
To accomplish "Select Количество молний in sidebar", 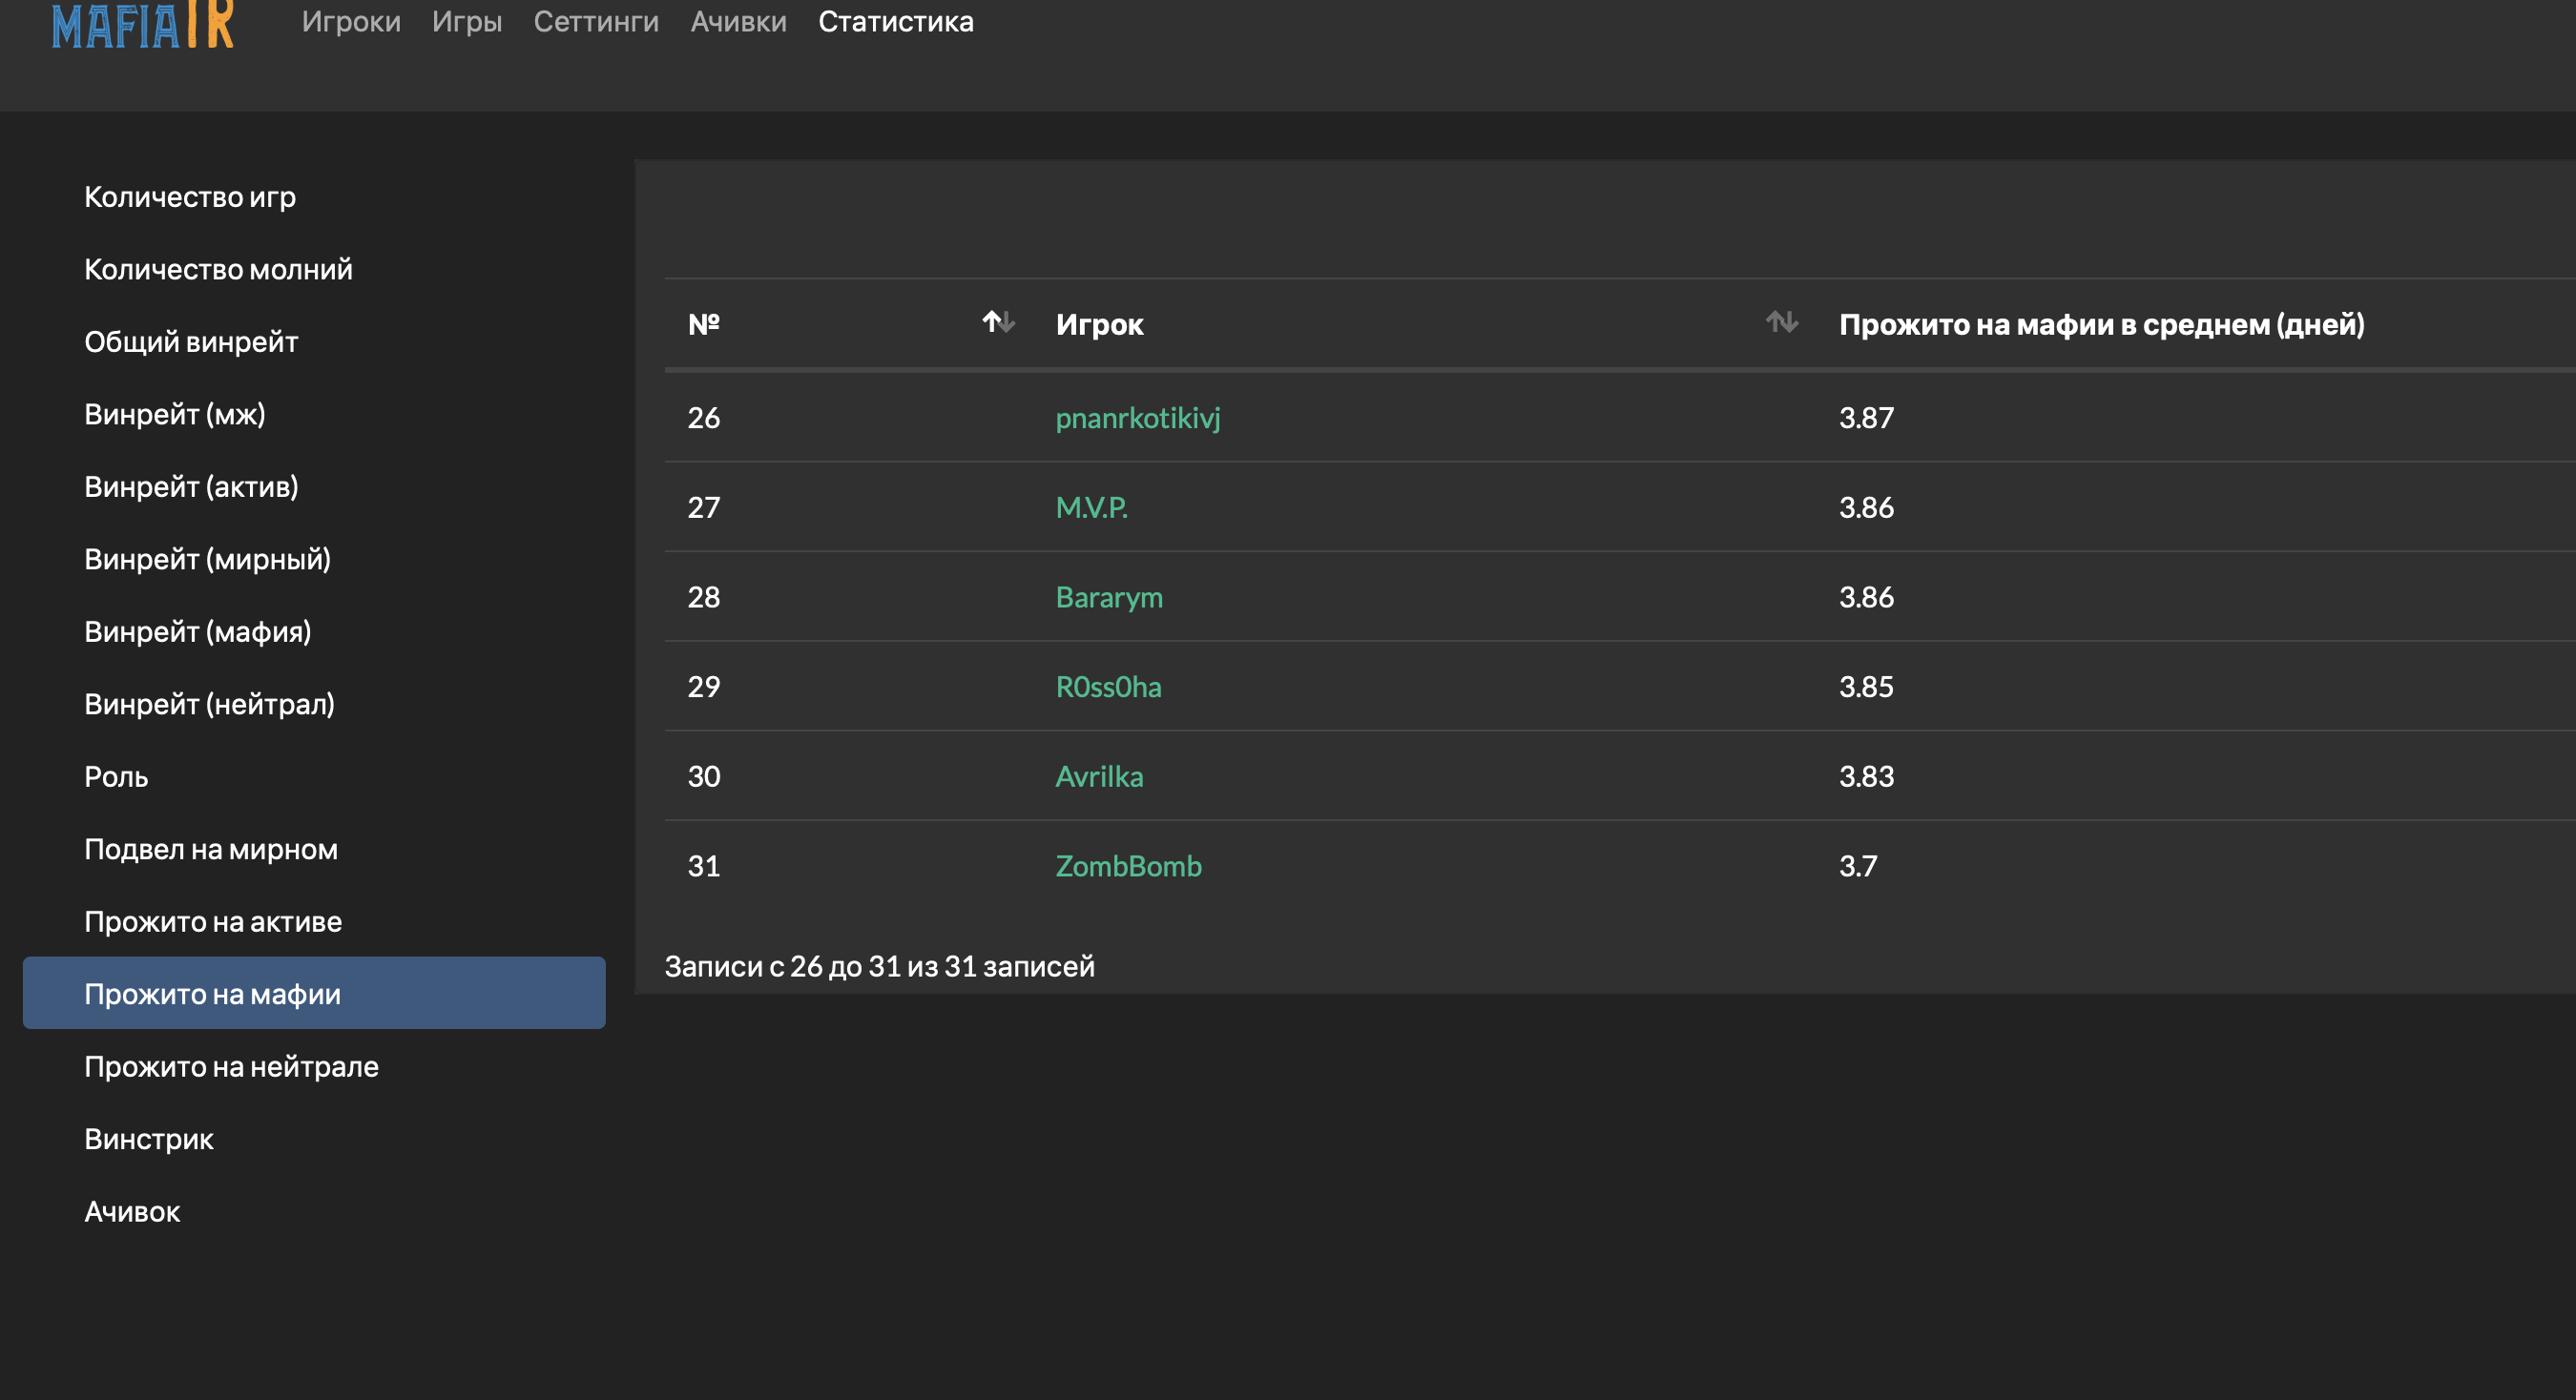I will tap(314, 269).
